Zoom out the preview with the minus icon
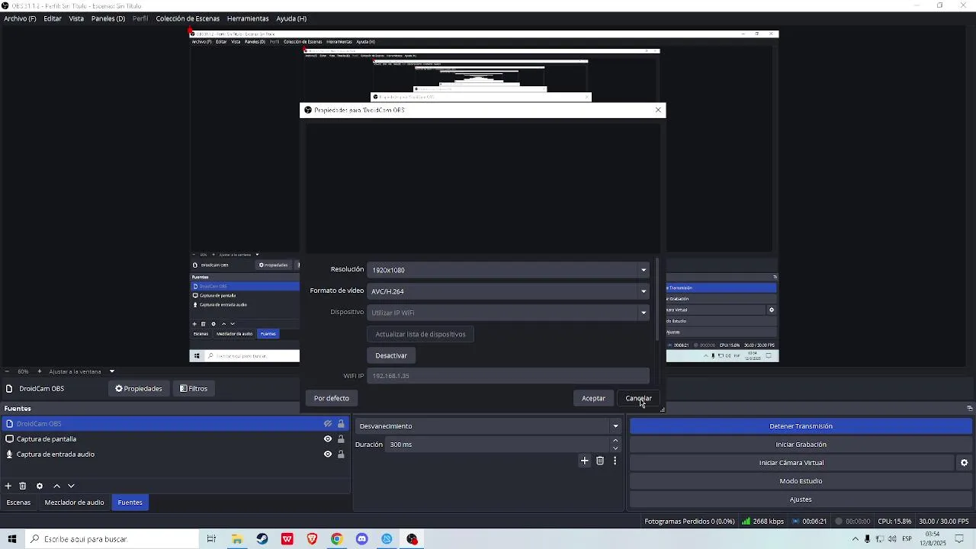The width and height of the screenshot is (976, 549). click(x=8, y=371)
